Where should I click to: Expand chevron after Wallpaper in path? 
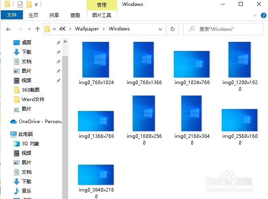104,29
